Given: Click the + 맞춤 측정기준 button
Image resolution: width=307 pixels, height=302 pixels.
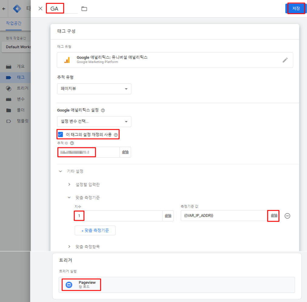Looking at the screenshot, I should click(x=95, y=230).
